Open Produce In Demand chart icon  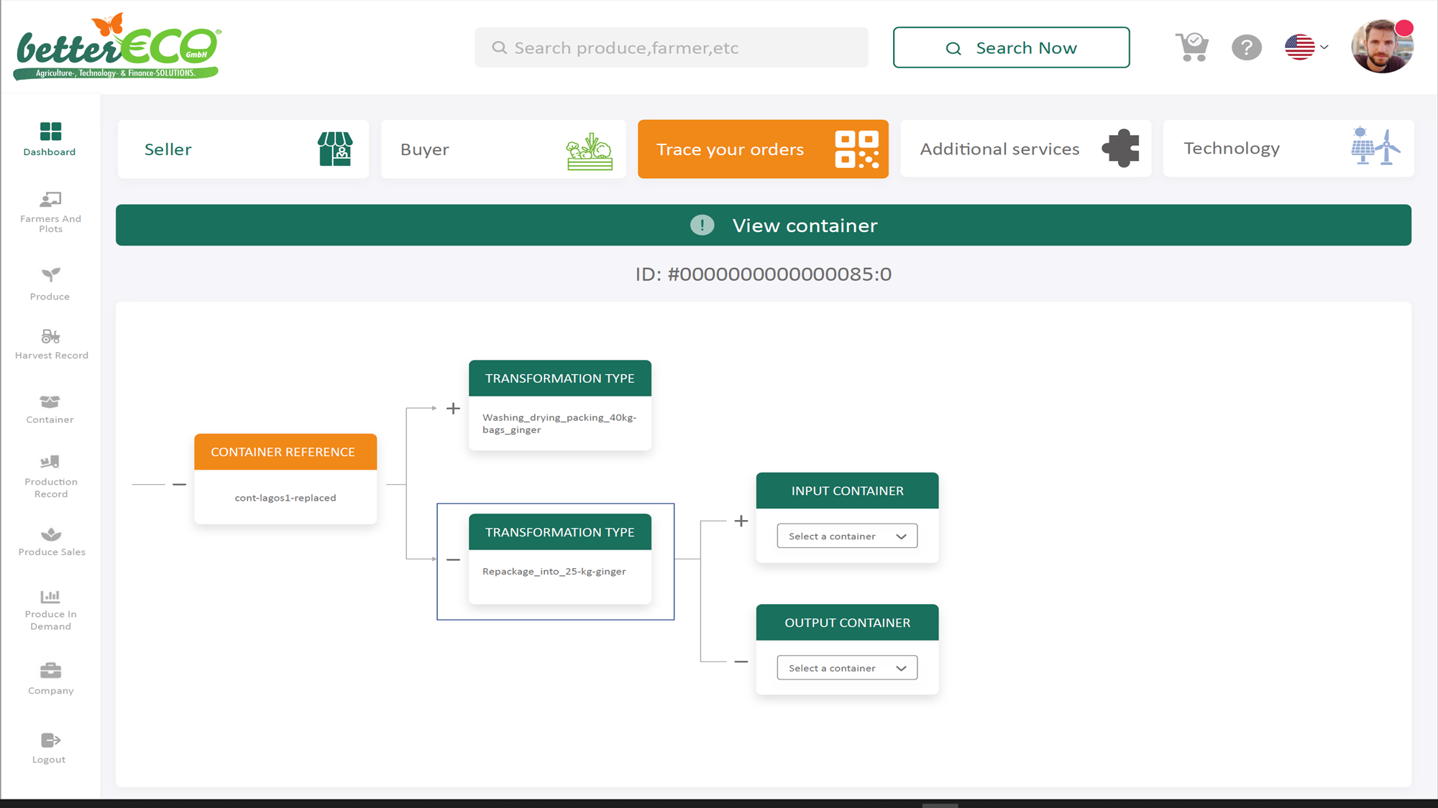(x=50, y=596)
